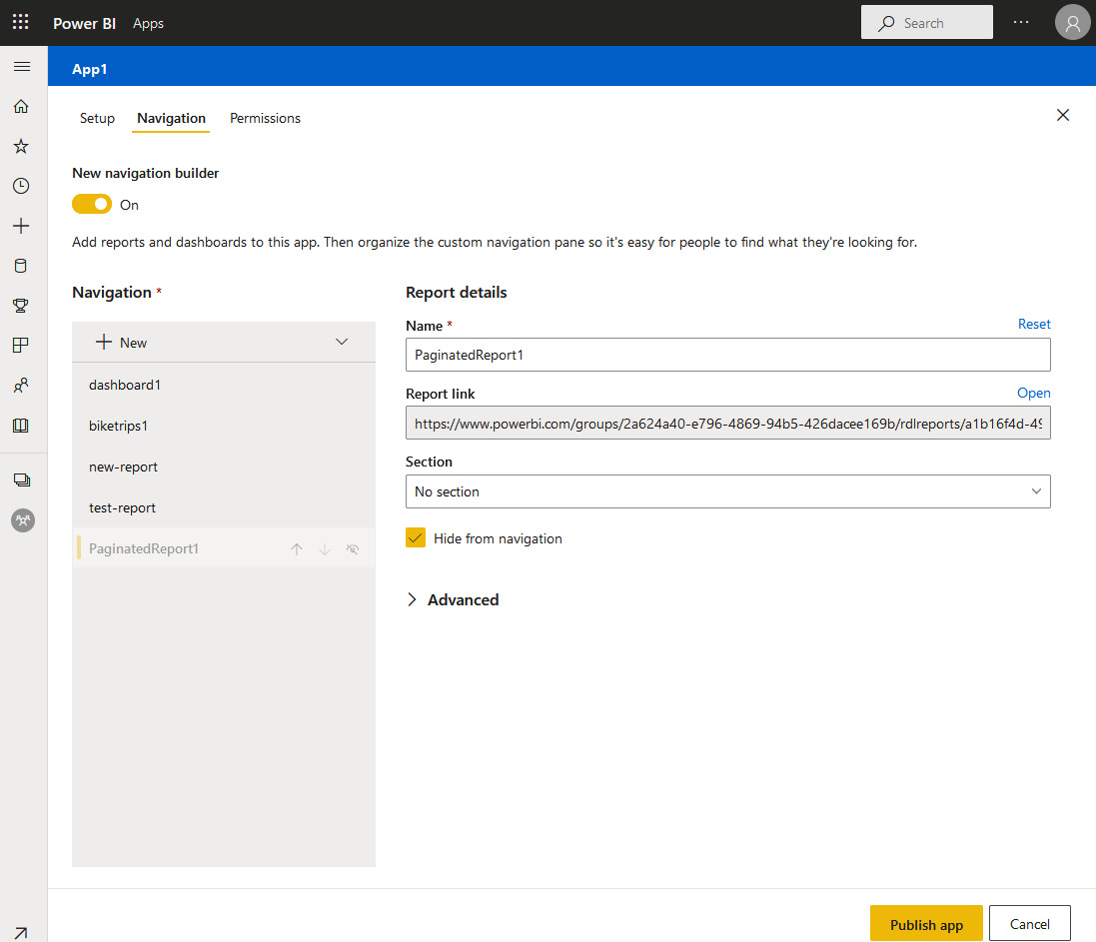Viewport: 1096px width, 942px height.
Task: Uncheck the Hide from navigation checkbox
Action: pyautogui.click(x=417, y=538)
